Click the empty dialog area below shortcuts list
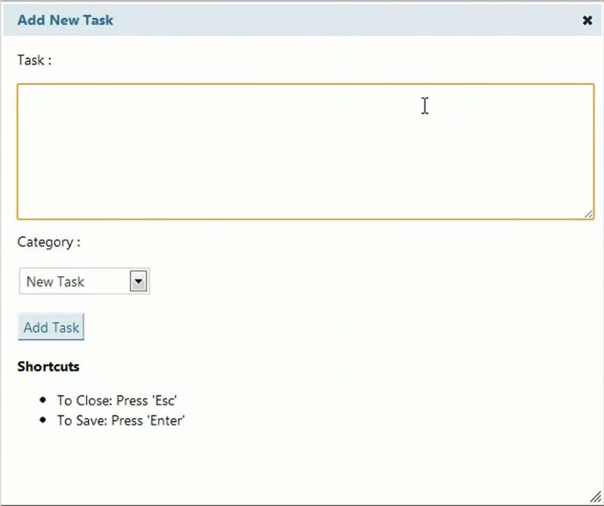604x506 pixels. [303, 462]
